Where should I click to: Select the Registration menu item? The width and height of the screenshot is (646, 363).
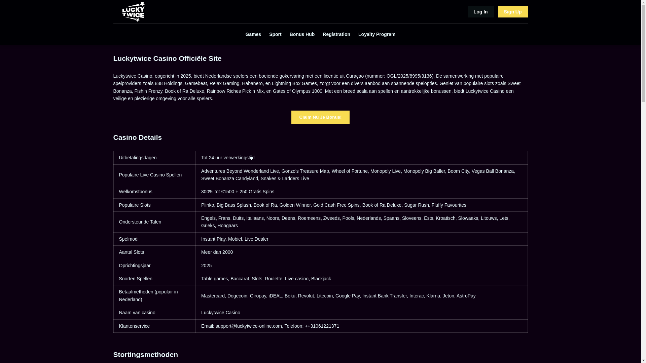pos(336,34)
